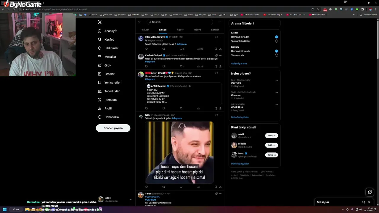Viewport: 379px width, 213px height.
Task: Compose new message in Mesajlar drawer
Action: pos(363,202)
